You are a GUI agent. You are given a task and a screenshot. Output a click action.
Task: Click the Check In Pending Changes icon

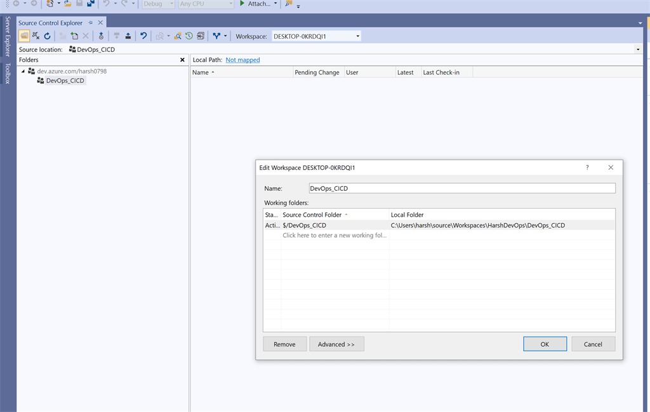pyautogui.click(x=128, y=35)
